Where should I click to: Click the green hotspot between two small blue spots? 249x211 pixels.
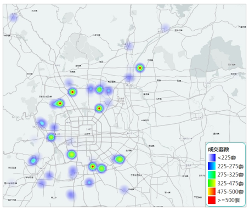point(99,89)
